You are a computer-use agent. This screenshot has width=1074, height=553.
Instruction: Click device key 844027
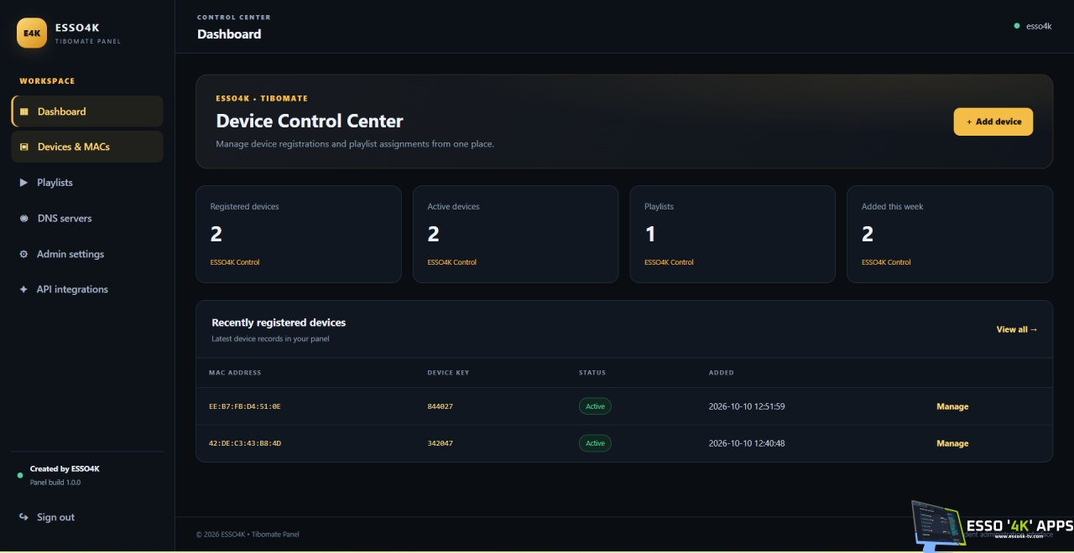[441, 406]
